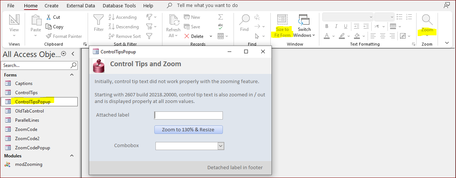Viewport: 456px width, 178px height.
Task: Switch to the Create tab
Action: [x=52, y=6]
